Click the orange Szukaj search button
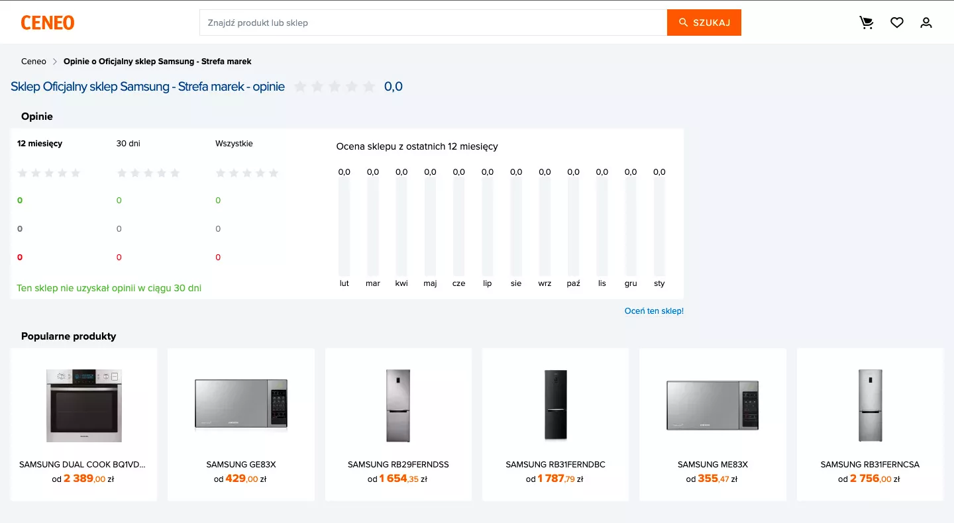 coord(704,23)
